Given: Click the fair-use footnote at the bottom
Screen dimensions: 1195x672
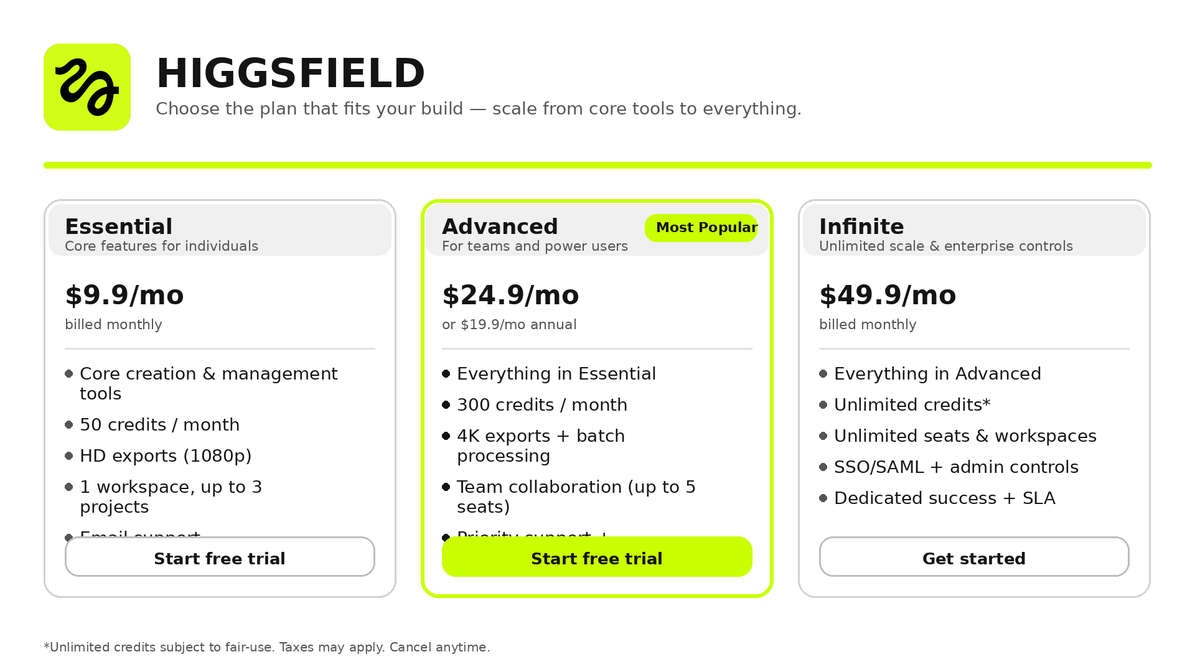Looking at the screenshot, I should point(266,647).
